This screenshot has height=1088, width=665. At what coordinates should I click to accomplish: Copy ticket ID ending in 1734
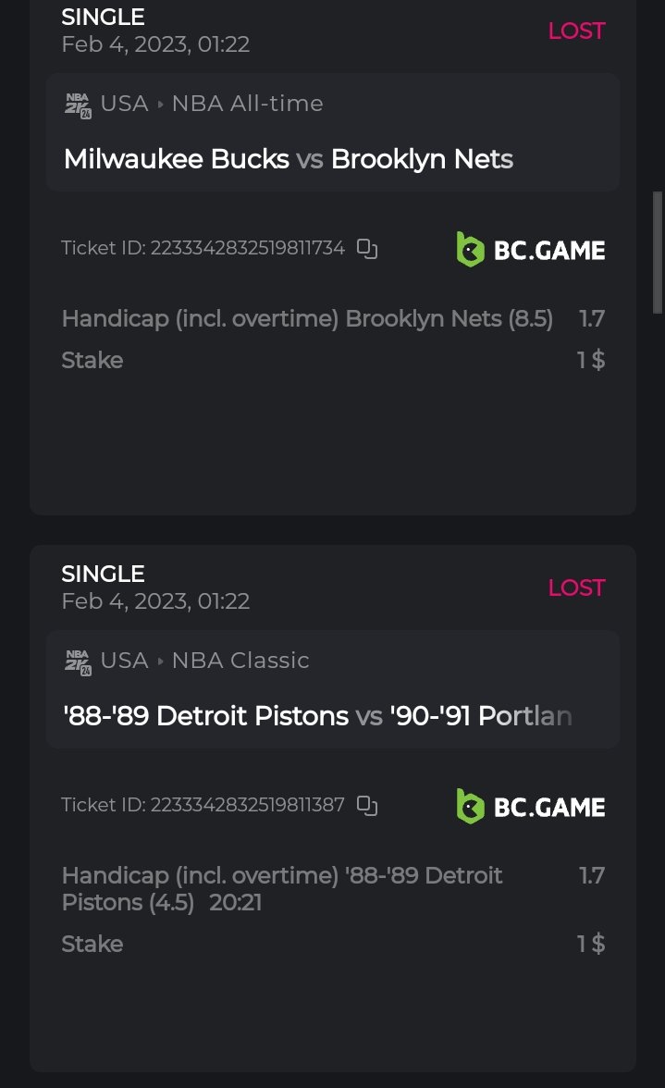[367, 248]
